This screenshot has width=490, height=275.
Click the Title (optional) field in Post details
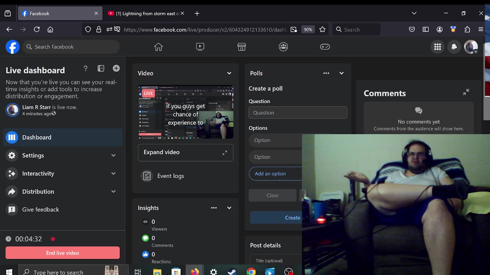coord(276,261)
